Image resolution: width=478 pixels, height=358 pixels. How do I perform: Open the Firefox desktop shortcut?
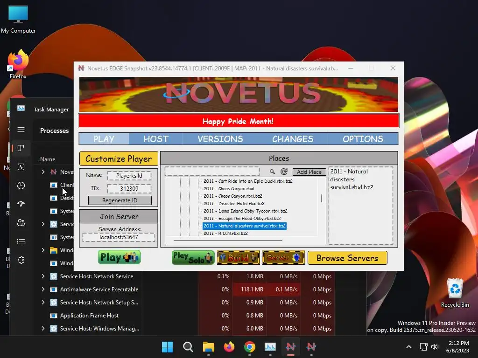pyautogui.click(x=18, y=64)
